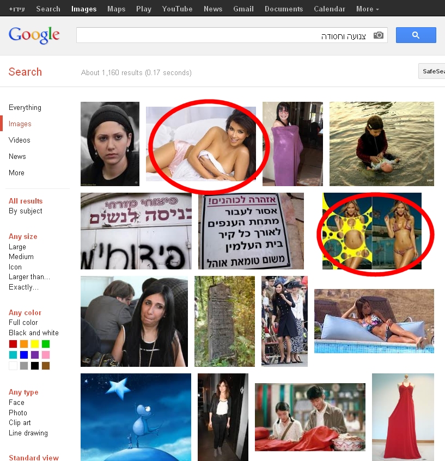Choose the By subject results option
The width and height of the screenshot is (445, 461).
click(x=25, y=211)
